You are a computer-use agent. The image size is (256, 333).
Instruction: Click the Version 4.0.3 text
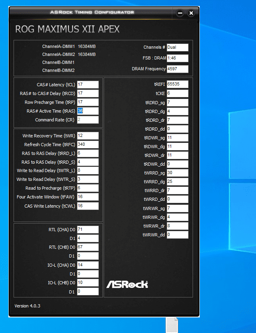(x=28, y=306)
